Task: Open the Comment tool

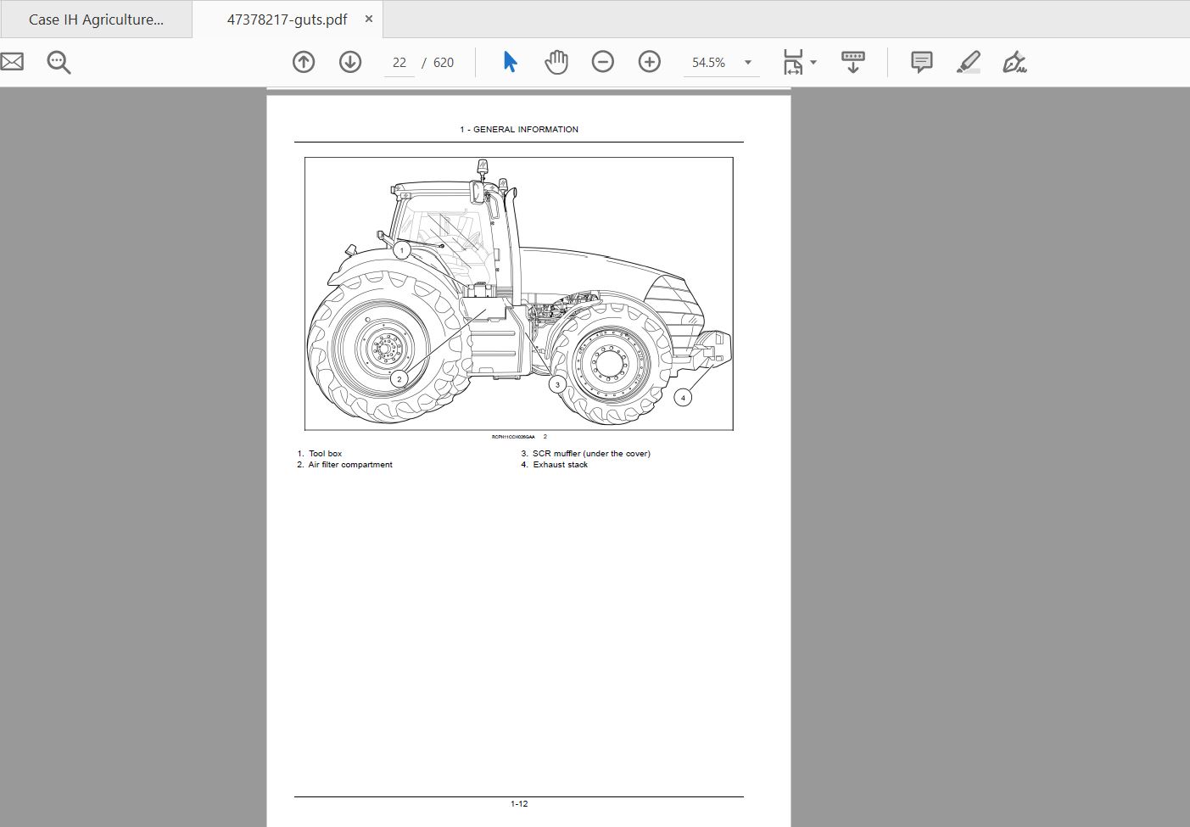Action: [x=920, y=61]
